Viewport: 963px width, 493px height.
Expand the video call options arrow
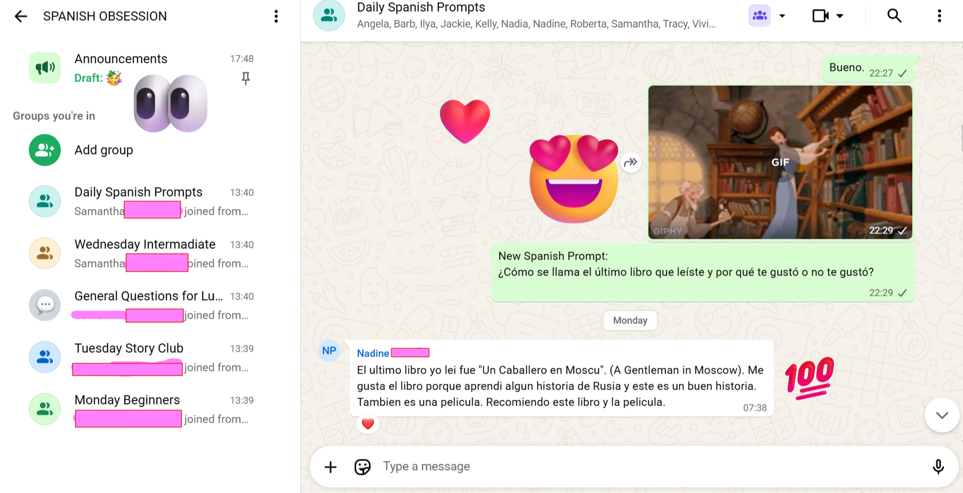(840, 16)
